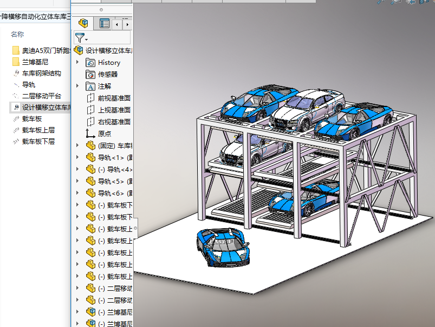Expand the 注解 annotations folder
This screenshot has height=327, width=435.
(x=77, y=86)
